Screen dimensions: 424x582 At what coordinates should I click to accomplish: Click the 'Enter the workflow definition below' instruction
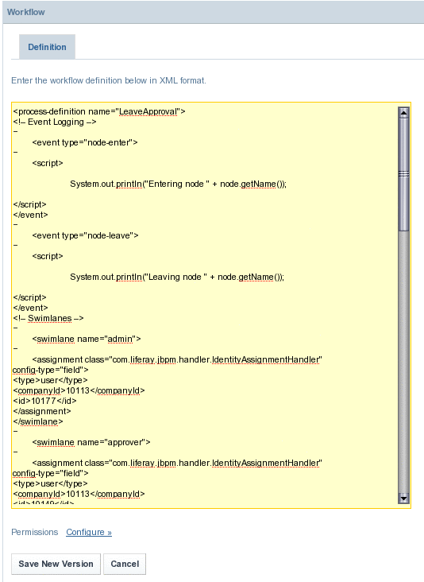click(x=109, y=80)
